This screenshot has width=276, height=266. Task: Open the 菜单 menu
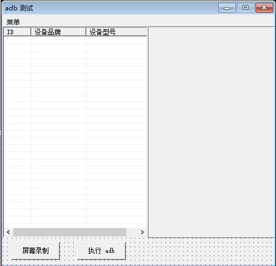tap(13, 22)
